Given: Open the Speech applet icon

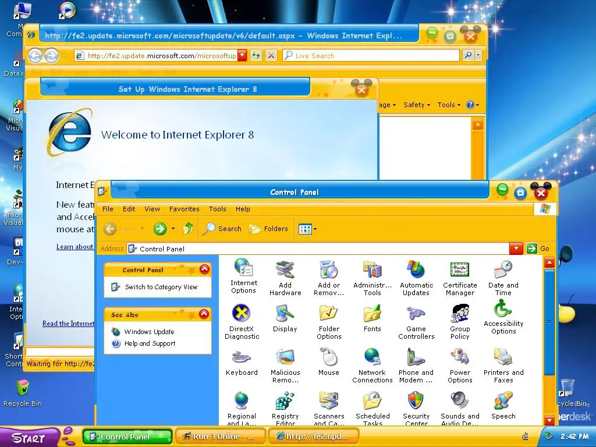Looking at the screenshot, I should [503, 406].
